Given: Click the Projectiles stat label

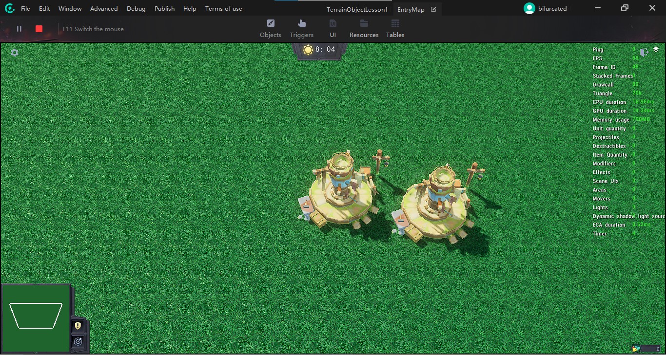Looking at the screenshot, I should (x=606, y=137).
